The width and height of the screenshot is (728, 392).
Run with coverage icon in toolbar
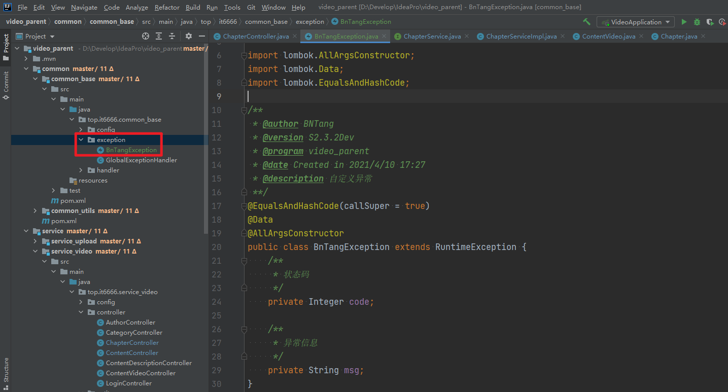710,22
